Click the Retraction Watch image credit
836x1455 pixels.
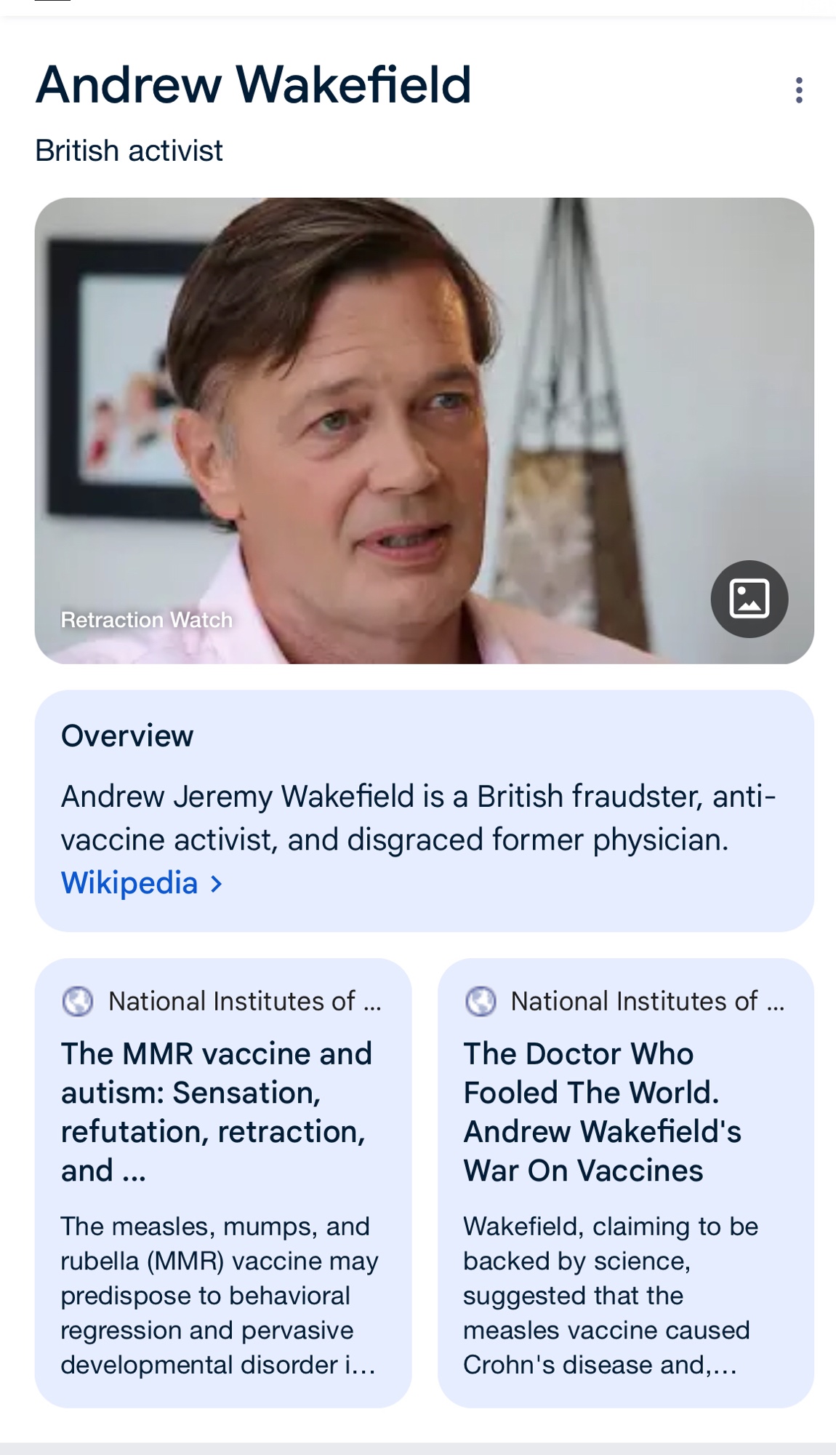(x=146, y=620)
